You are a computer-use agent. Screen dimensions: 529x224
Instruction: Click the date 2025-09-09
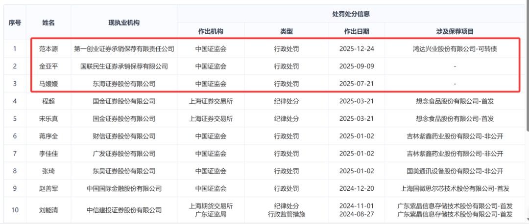click(x=357, y=67)
